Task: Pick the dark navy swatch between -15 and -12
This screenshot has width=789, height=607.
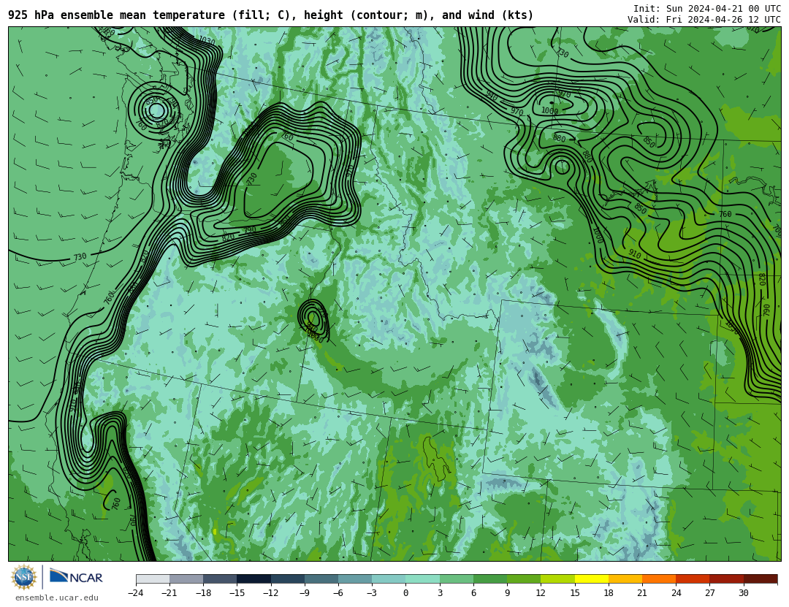Action: [x=254, y=579]
